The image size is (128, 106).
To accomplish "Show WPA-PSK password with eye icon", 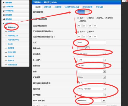I will coord(104,101).
